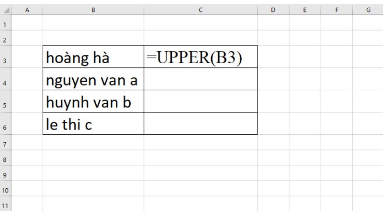Select row 1 header
Viewport: 383px width, 215px height.
point(5,22)
